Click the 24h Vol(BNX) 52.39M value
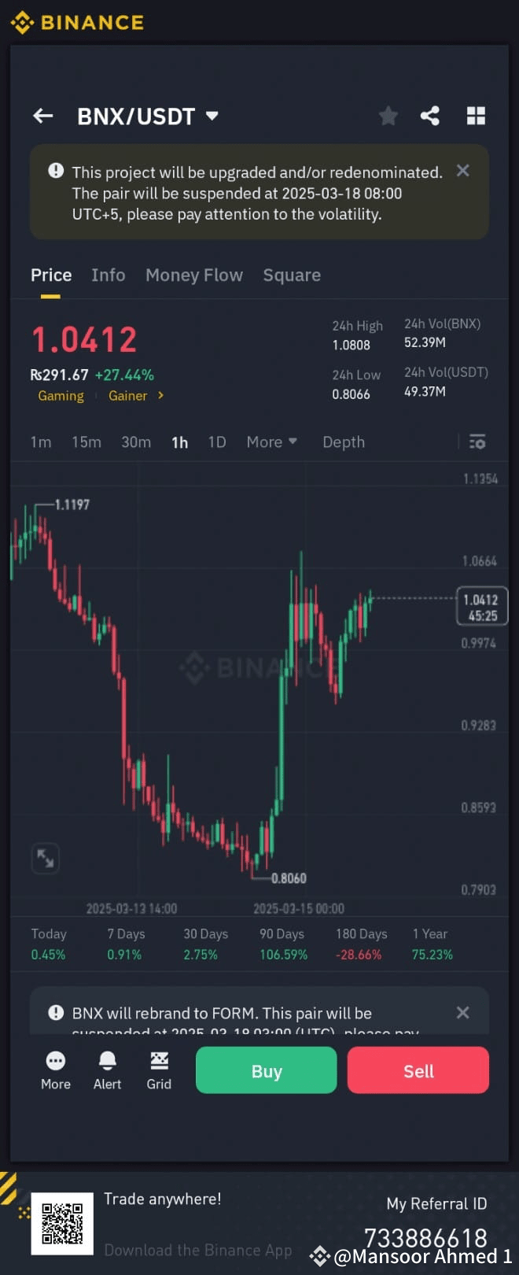The image size is (519, 1275). click(425, 342)
